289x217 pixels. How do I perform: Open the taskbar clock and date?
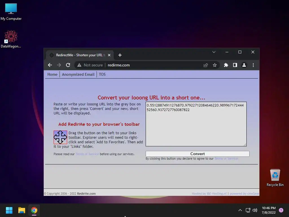[x=269, y=210]
